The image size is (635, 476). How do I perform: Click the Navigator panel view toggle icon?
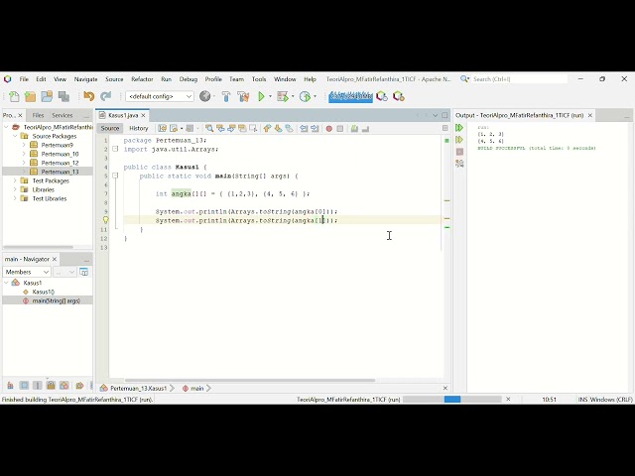(83, 272)
